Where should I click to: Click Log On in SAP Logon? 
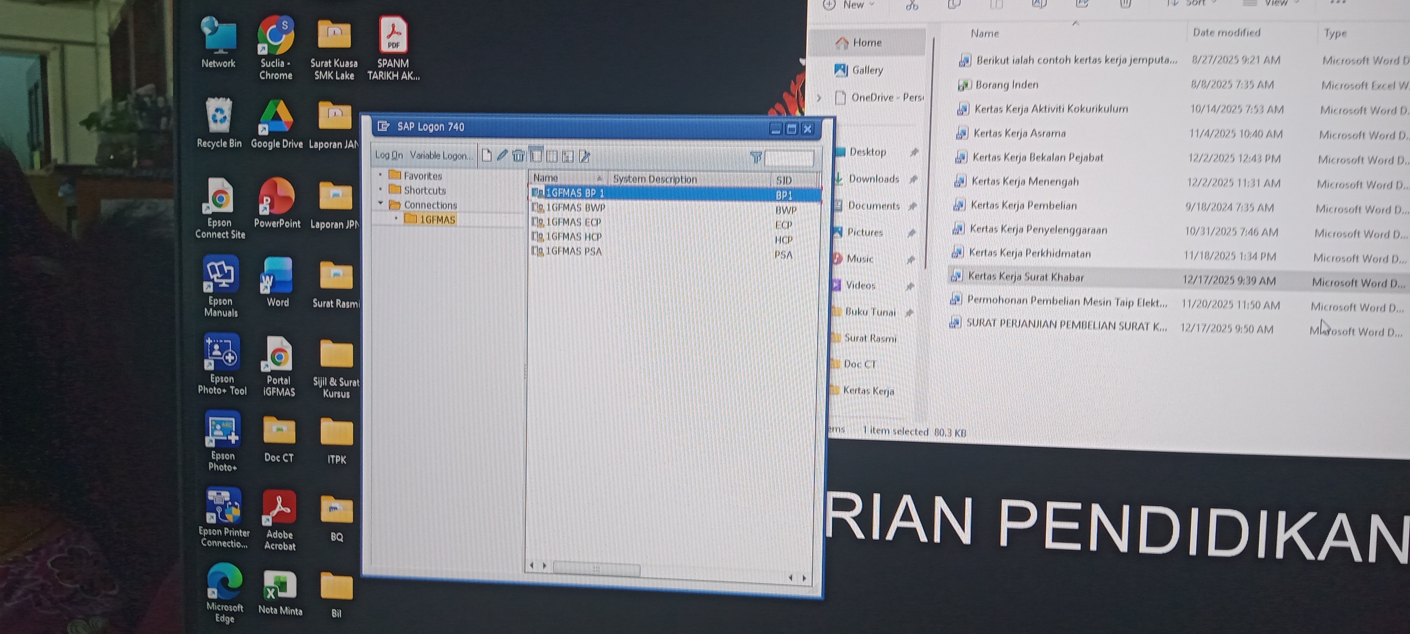389,155
